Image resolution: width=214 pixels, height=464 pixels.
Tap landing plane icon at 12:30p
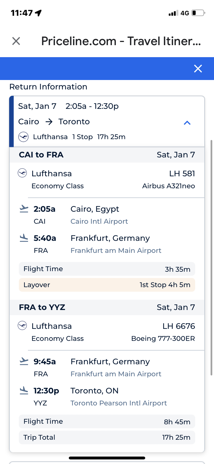(24, 391)
